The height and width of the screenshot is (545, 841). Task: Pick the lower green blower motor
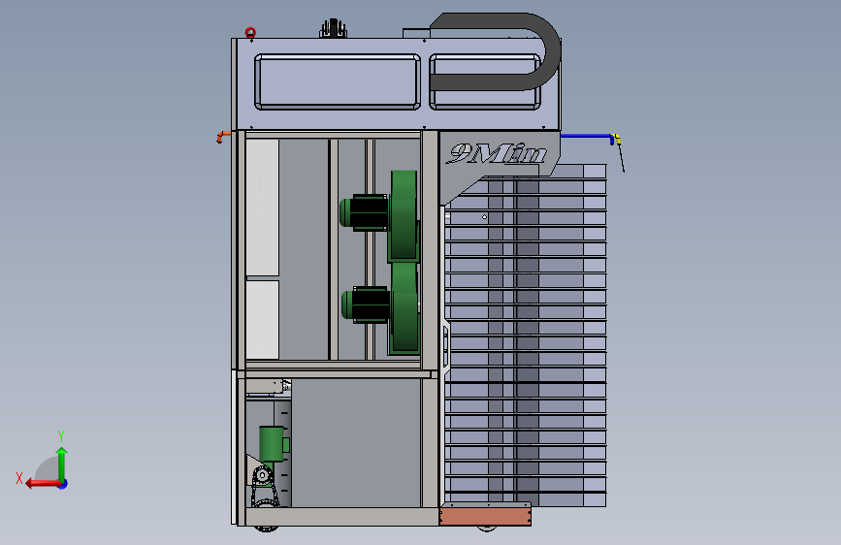point(379,308)
